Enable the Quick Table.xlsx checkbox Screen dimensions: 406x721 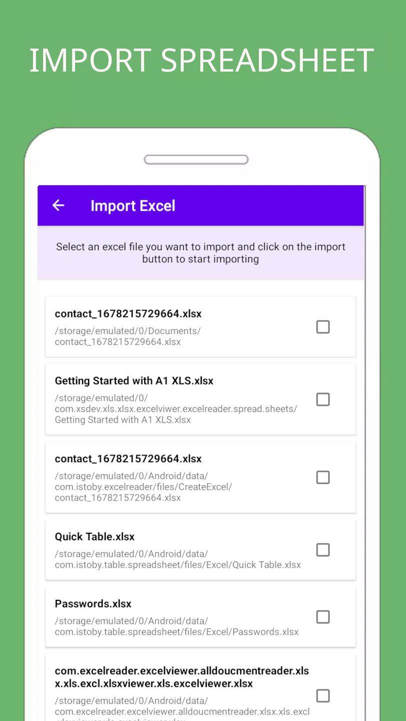click(323, 550)
